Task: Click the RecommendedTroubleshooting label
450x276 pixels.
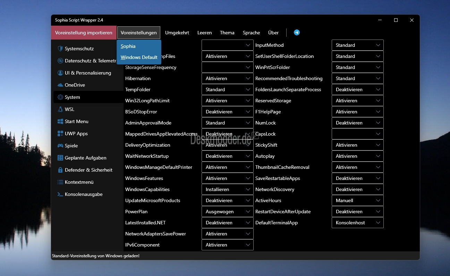Action: point(289,78)
